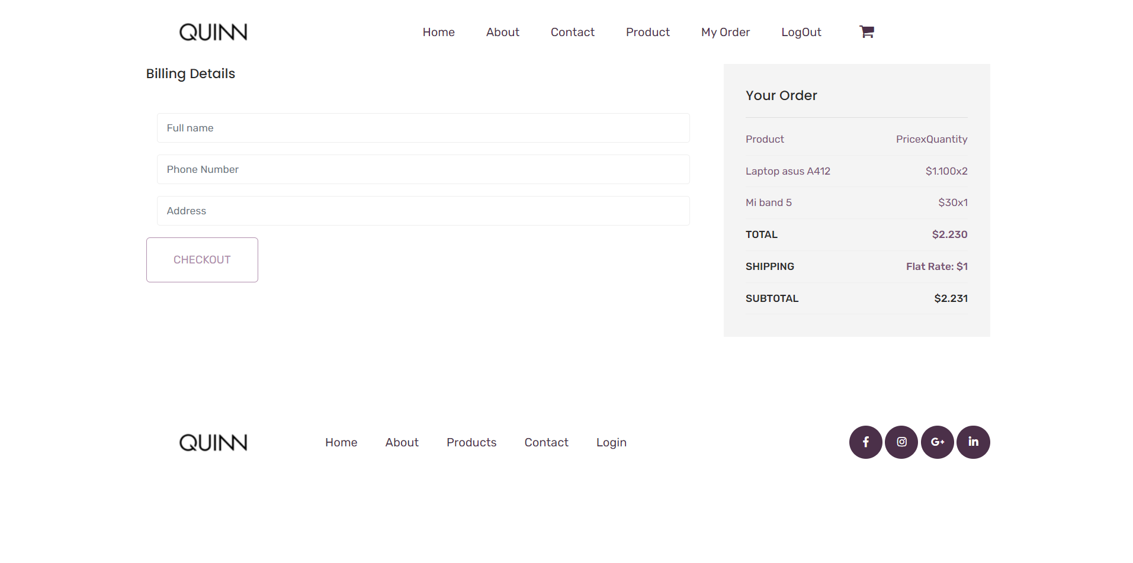1133x563 pixels.
Task: Click the CHECKOUT button
Action: tap(201, 259)
